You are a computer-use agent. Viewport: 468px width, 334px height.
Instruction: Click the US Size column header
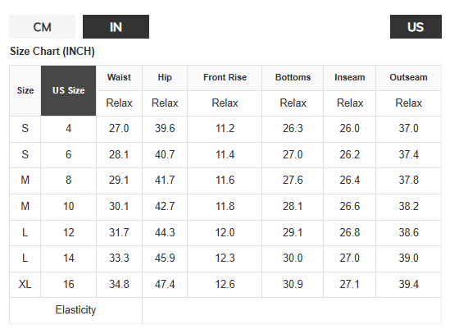coord(68,90)
